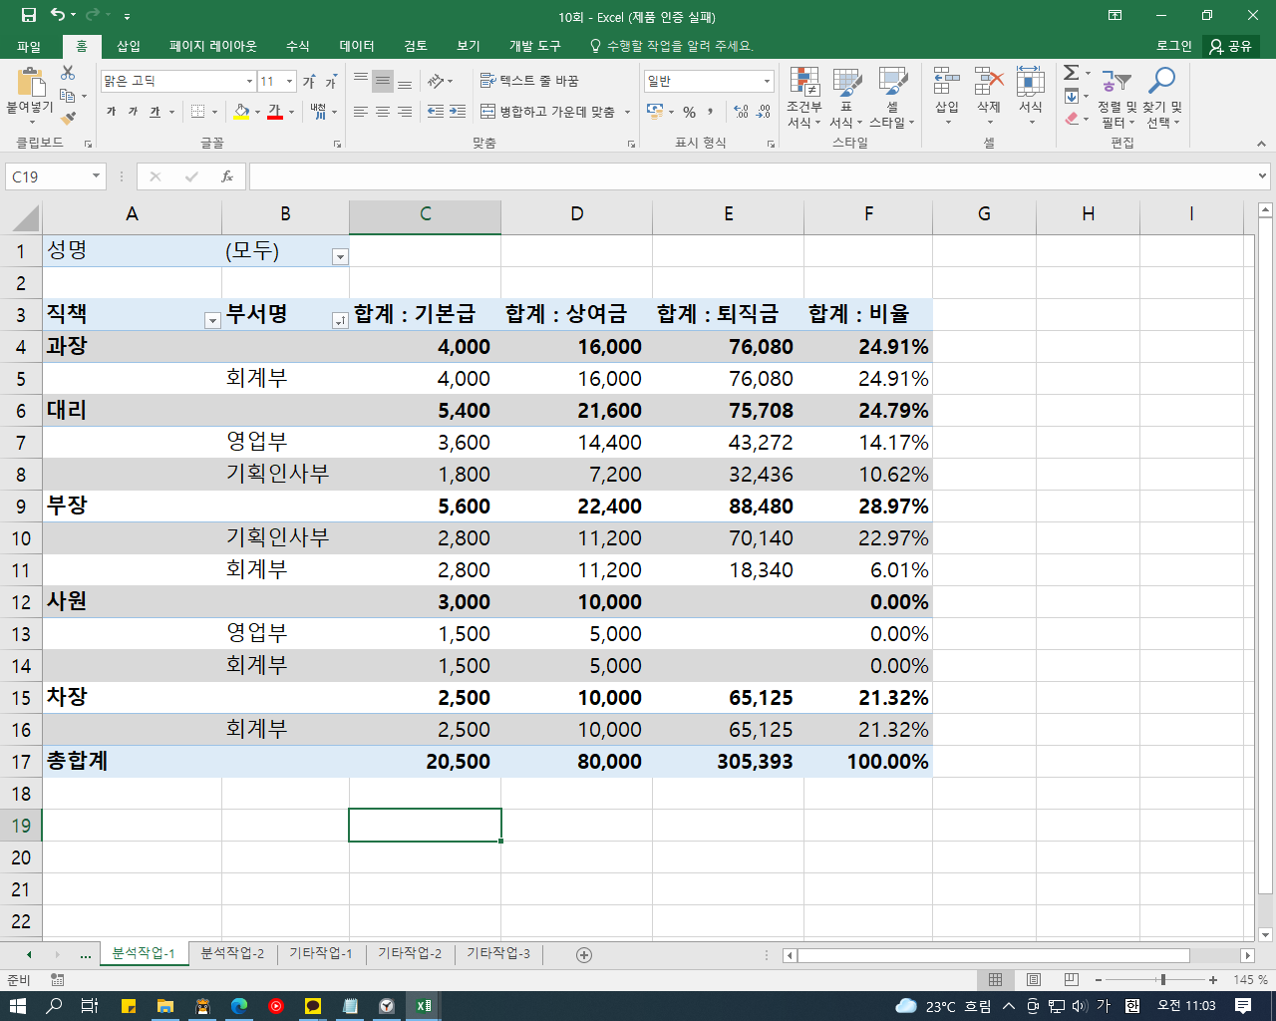Click 로그인 sign-in link

pos(1173,46)
